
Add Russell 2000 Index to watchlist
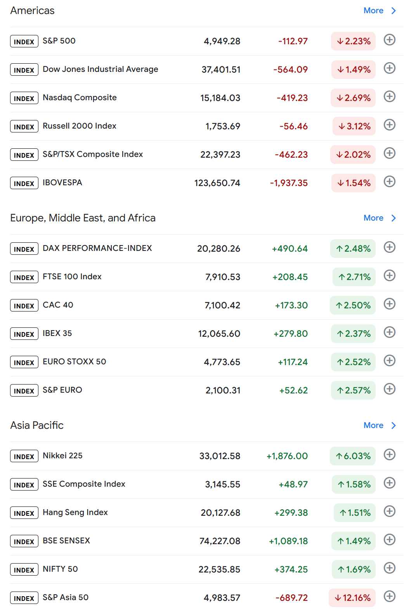[390, 125]
